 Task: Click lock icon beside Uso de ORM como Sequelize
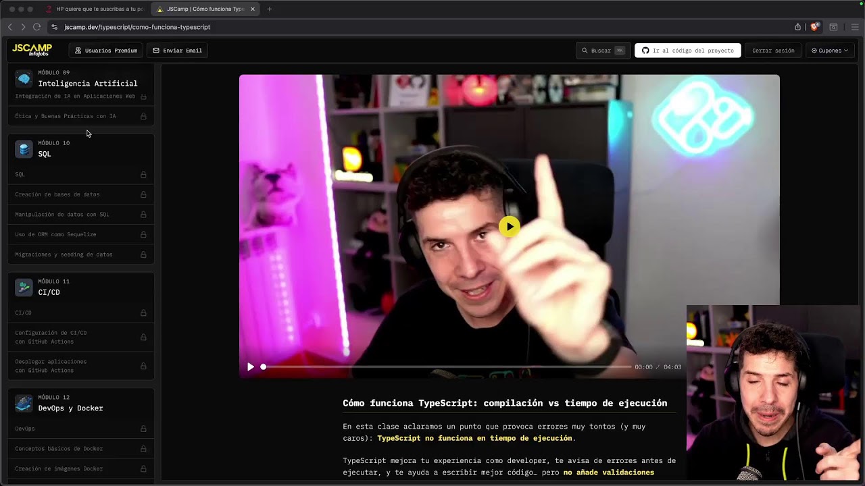[x=143, y=234]
